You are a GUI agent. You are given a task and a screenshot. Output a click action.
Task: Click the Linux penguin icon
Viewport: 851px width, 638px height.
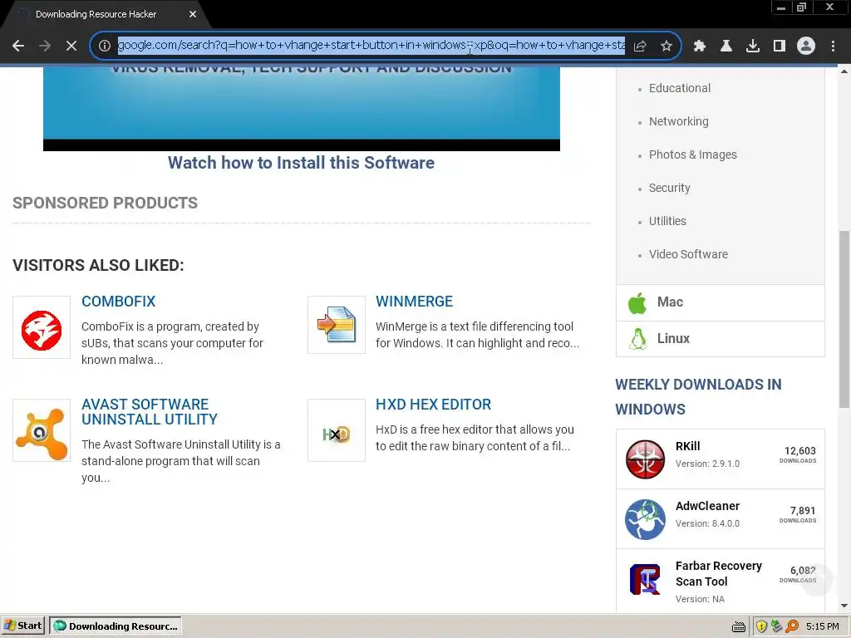pos(637,339)
